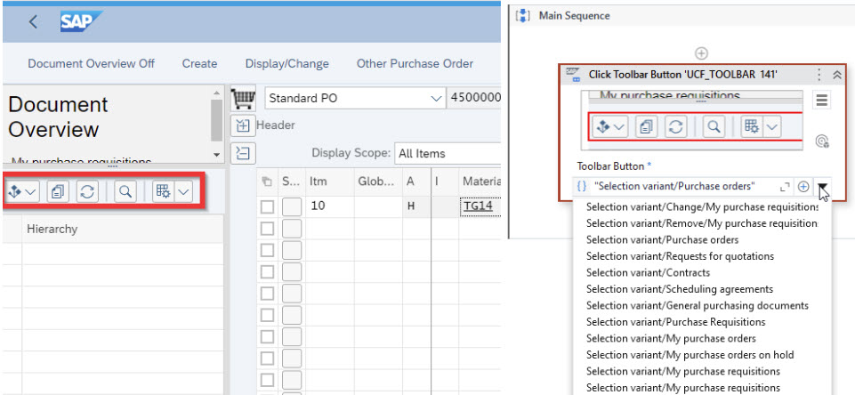Open the Standard PO document type dropdown

436,97
